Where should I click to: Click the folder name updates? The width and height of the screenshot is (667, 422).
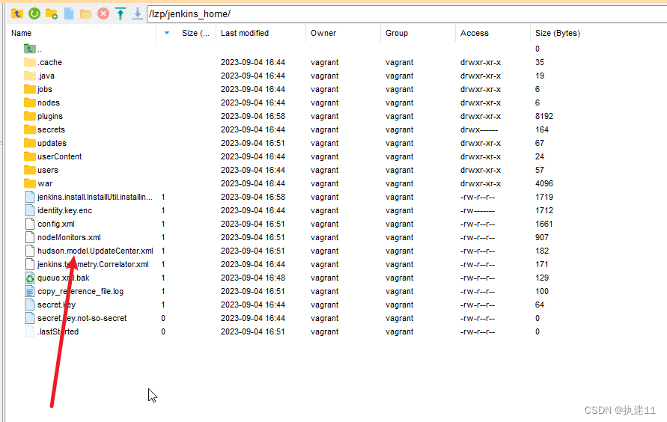pos(52,143)
